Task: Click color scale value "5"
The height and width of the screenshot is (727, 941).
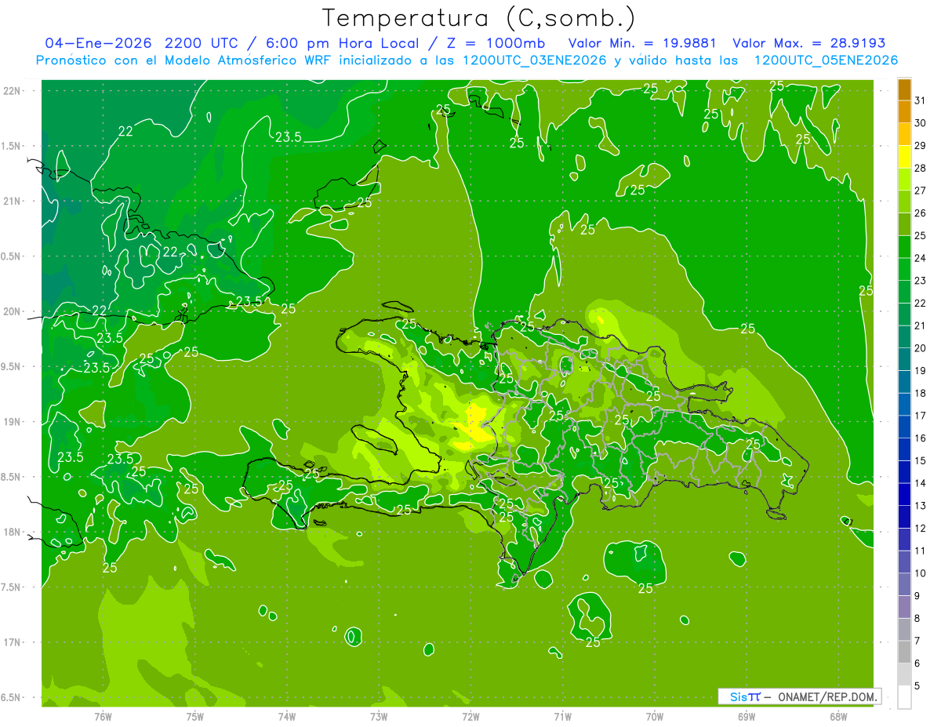Action: pos(917,686)
